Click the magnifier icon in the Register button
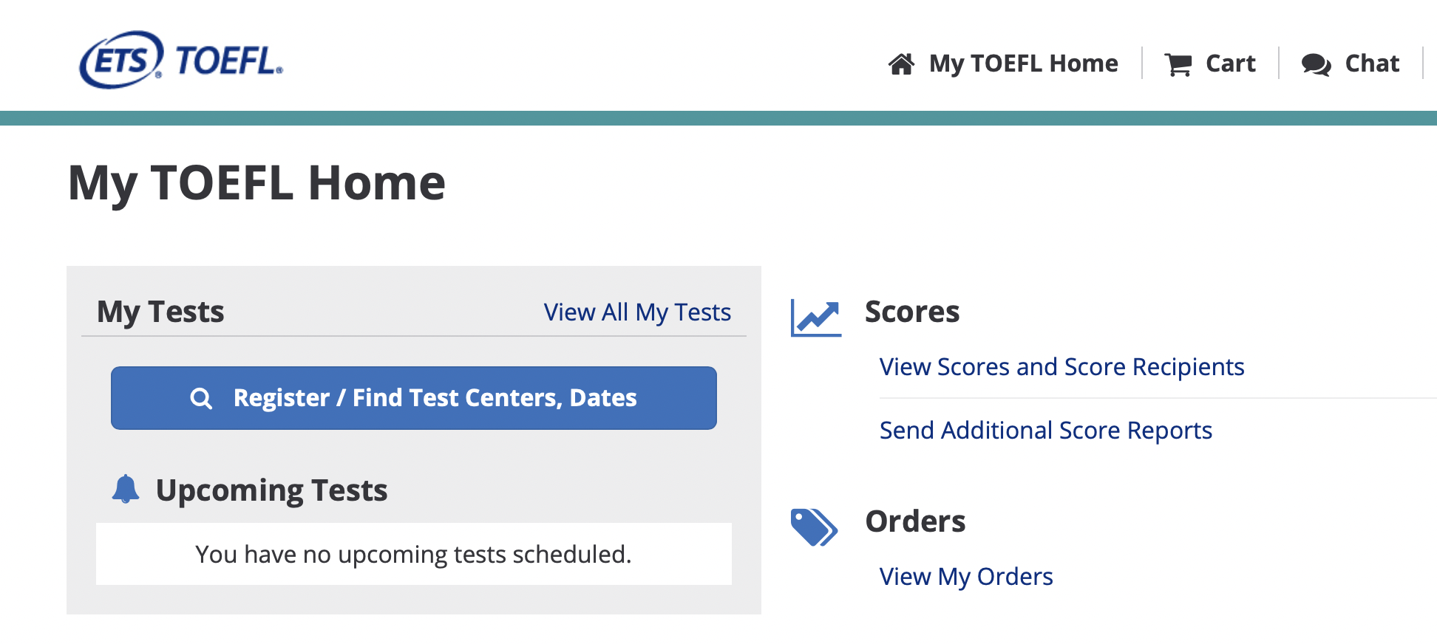1437x644 pixels. click(x=201, y=399)
